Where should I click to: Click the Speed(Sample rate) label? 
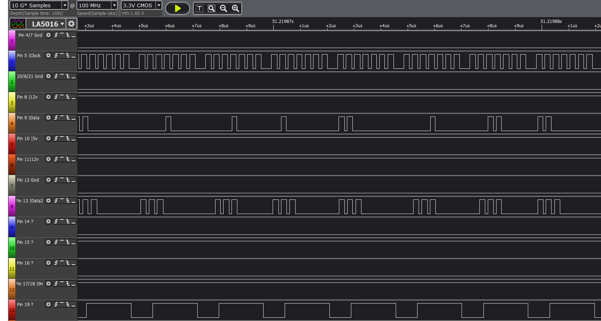pyautogui.click(x=97, y=13)
